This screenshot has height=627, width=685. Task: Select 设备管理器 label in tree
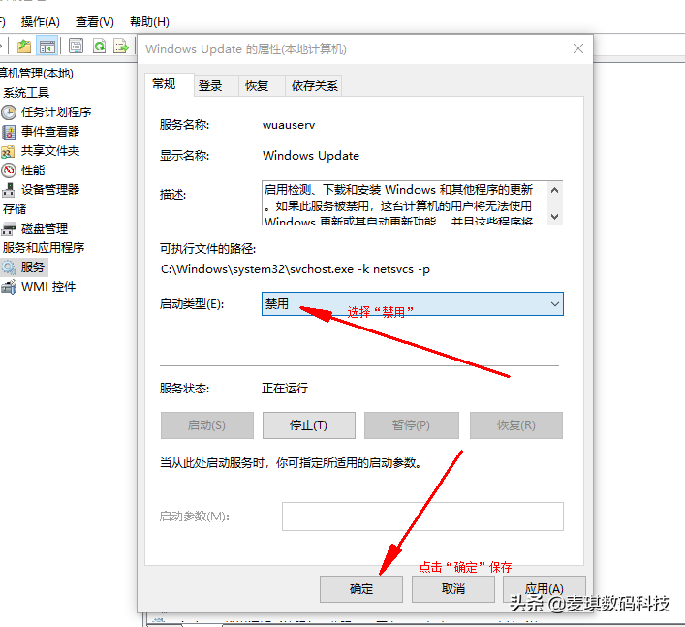(x=50, y=190)
